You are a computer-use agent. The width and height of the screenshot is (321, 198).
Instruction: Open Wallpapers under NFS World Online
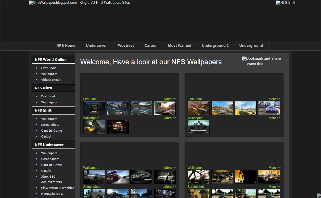click(x=49, y=74)
